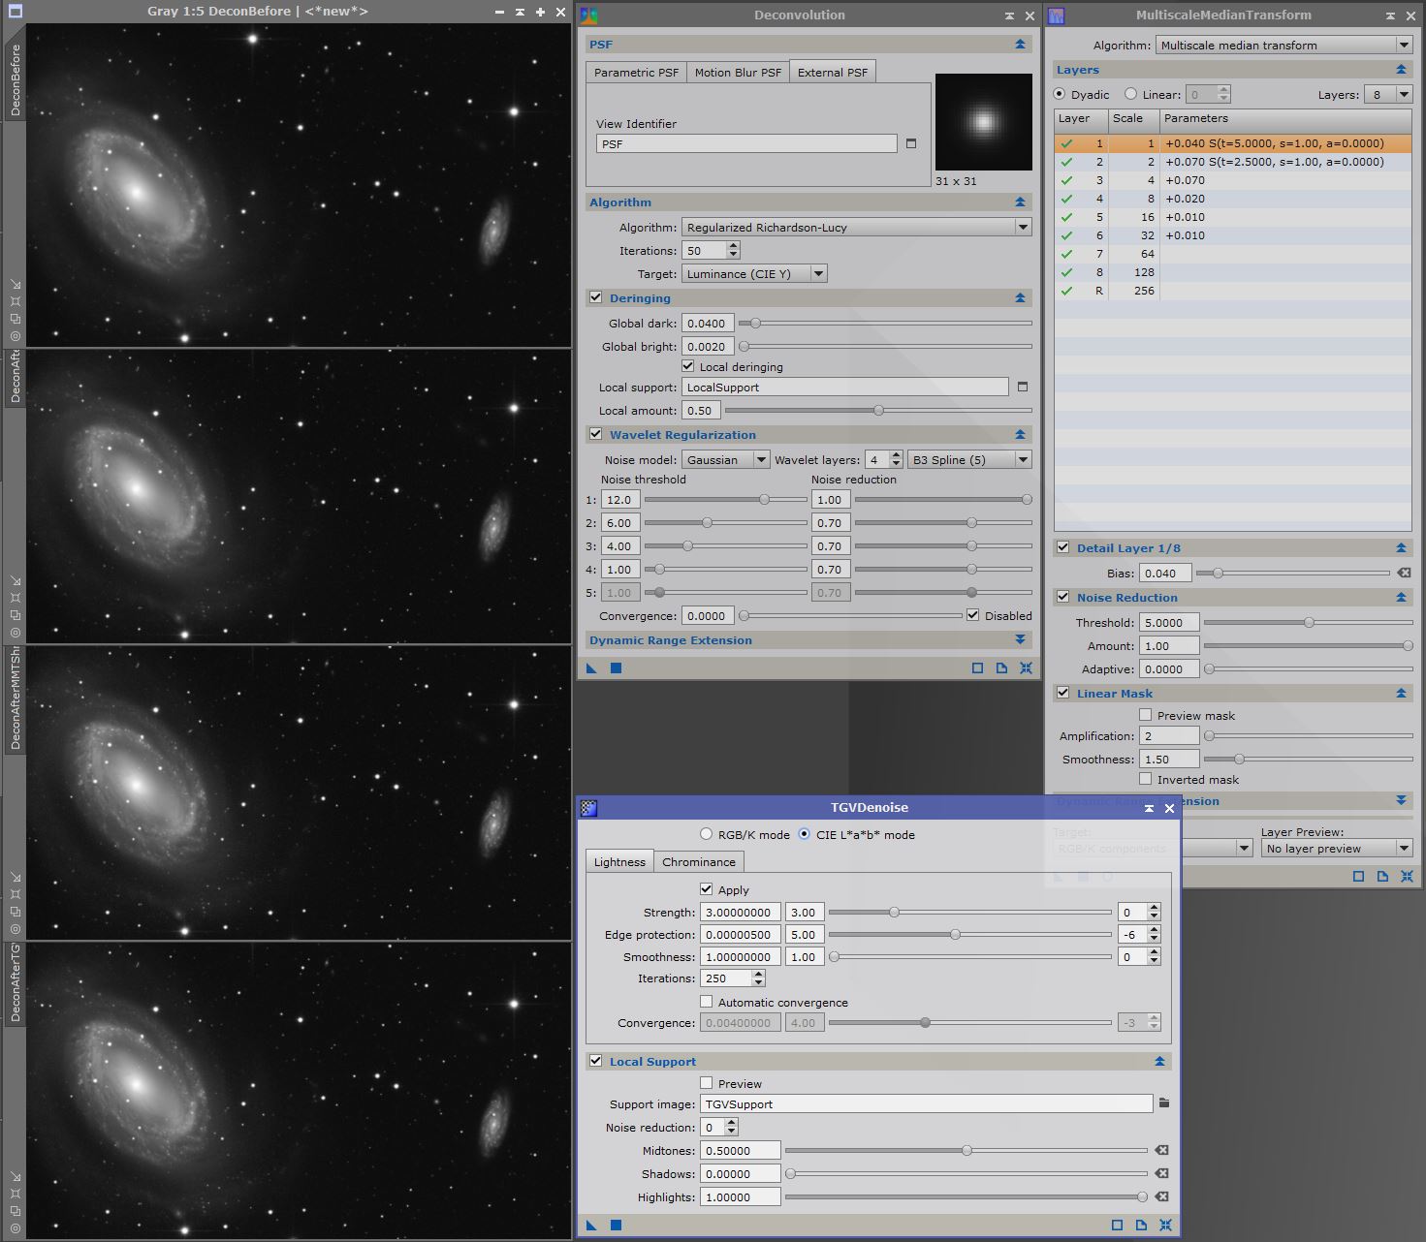The height and width of the screenshot is (1242, 1426).
Task: Adjust the Global dark deringing slider
Action: coord(755,324)
